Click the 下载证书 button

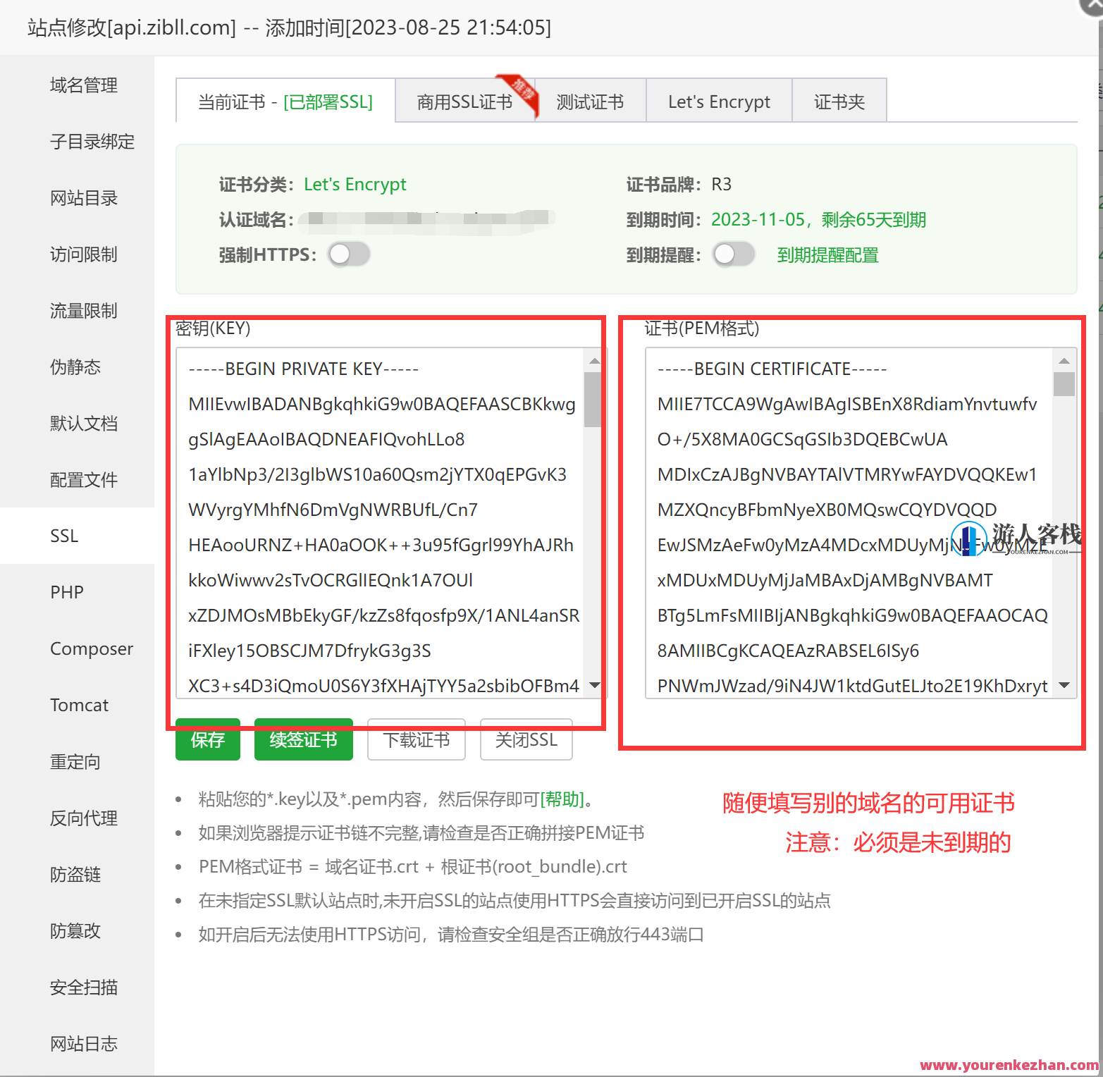click(x=417, y=739)
